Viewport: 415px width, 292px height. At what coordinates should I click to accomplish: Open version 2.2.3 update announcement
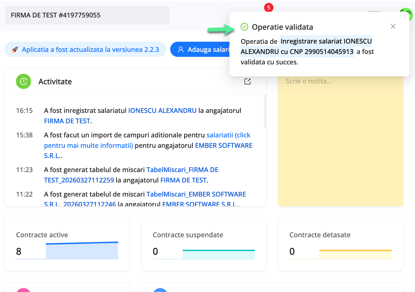click(85, 50)
